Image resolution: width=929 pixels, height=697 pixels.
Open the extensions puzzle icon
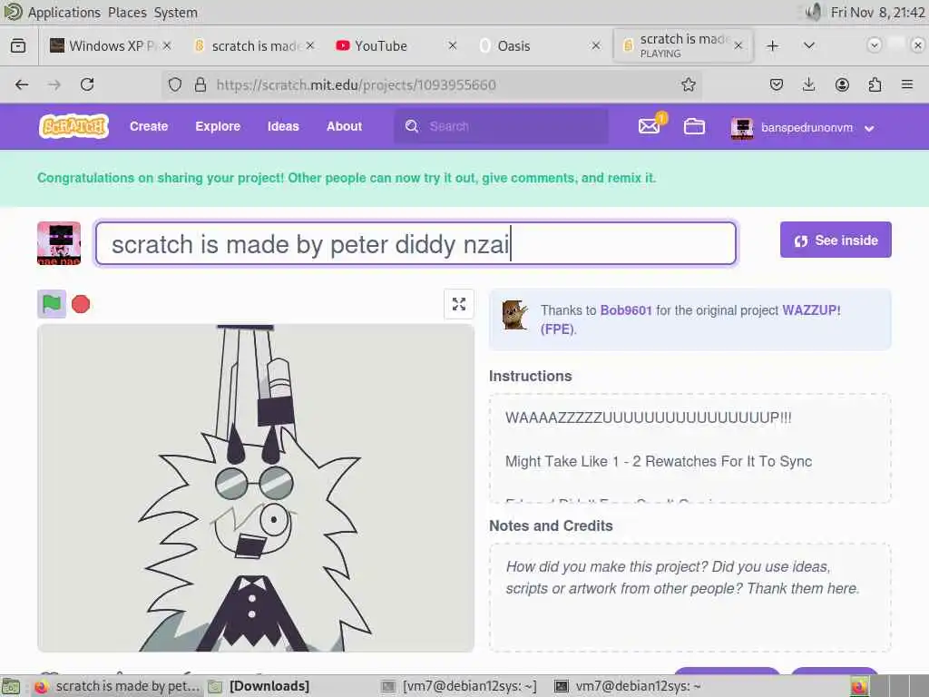pos(875,84)
